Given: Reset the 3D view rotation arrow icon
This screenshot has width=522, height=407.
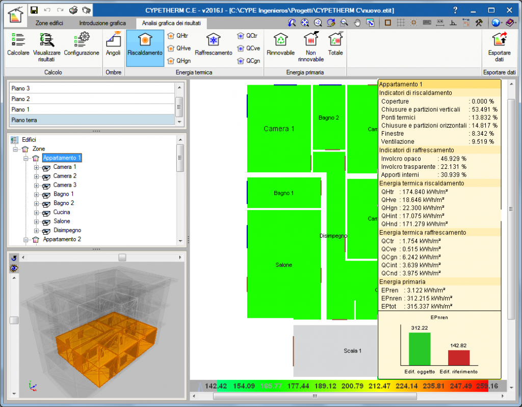Looking at the screenshot, I should click(x=14, y=258).
